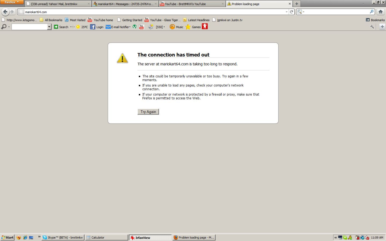Expand the E-mail Notifier dropdown
Image resolution: width=386 pixels, height=241 pixels.
[x=130, y=27]
